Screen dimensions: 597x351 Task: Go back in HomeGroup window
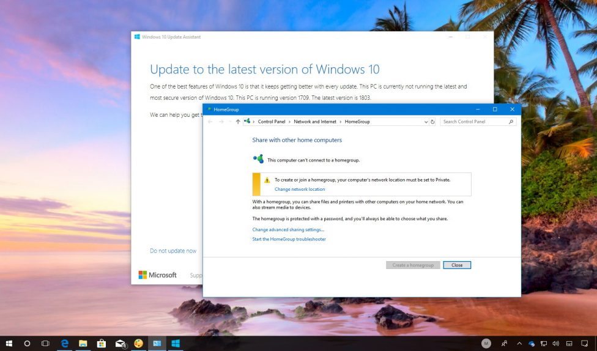point(210,122)
